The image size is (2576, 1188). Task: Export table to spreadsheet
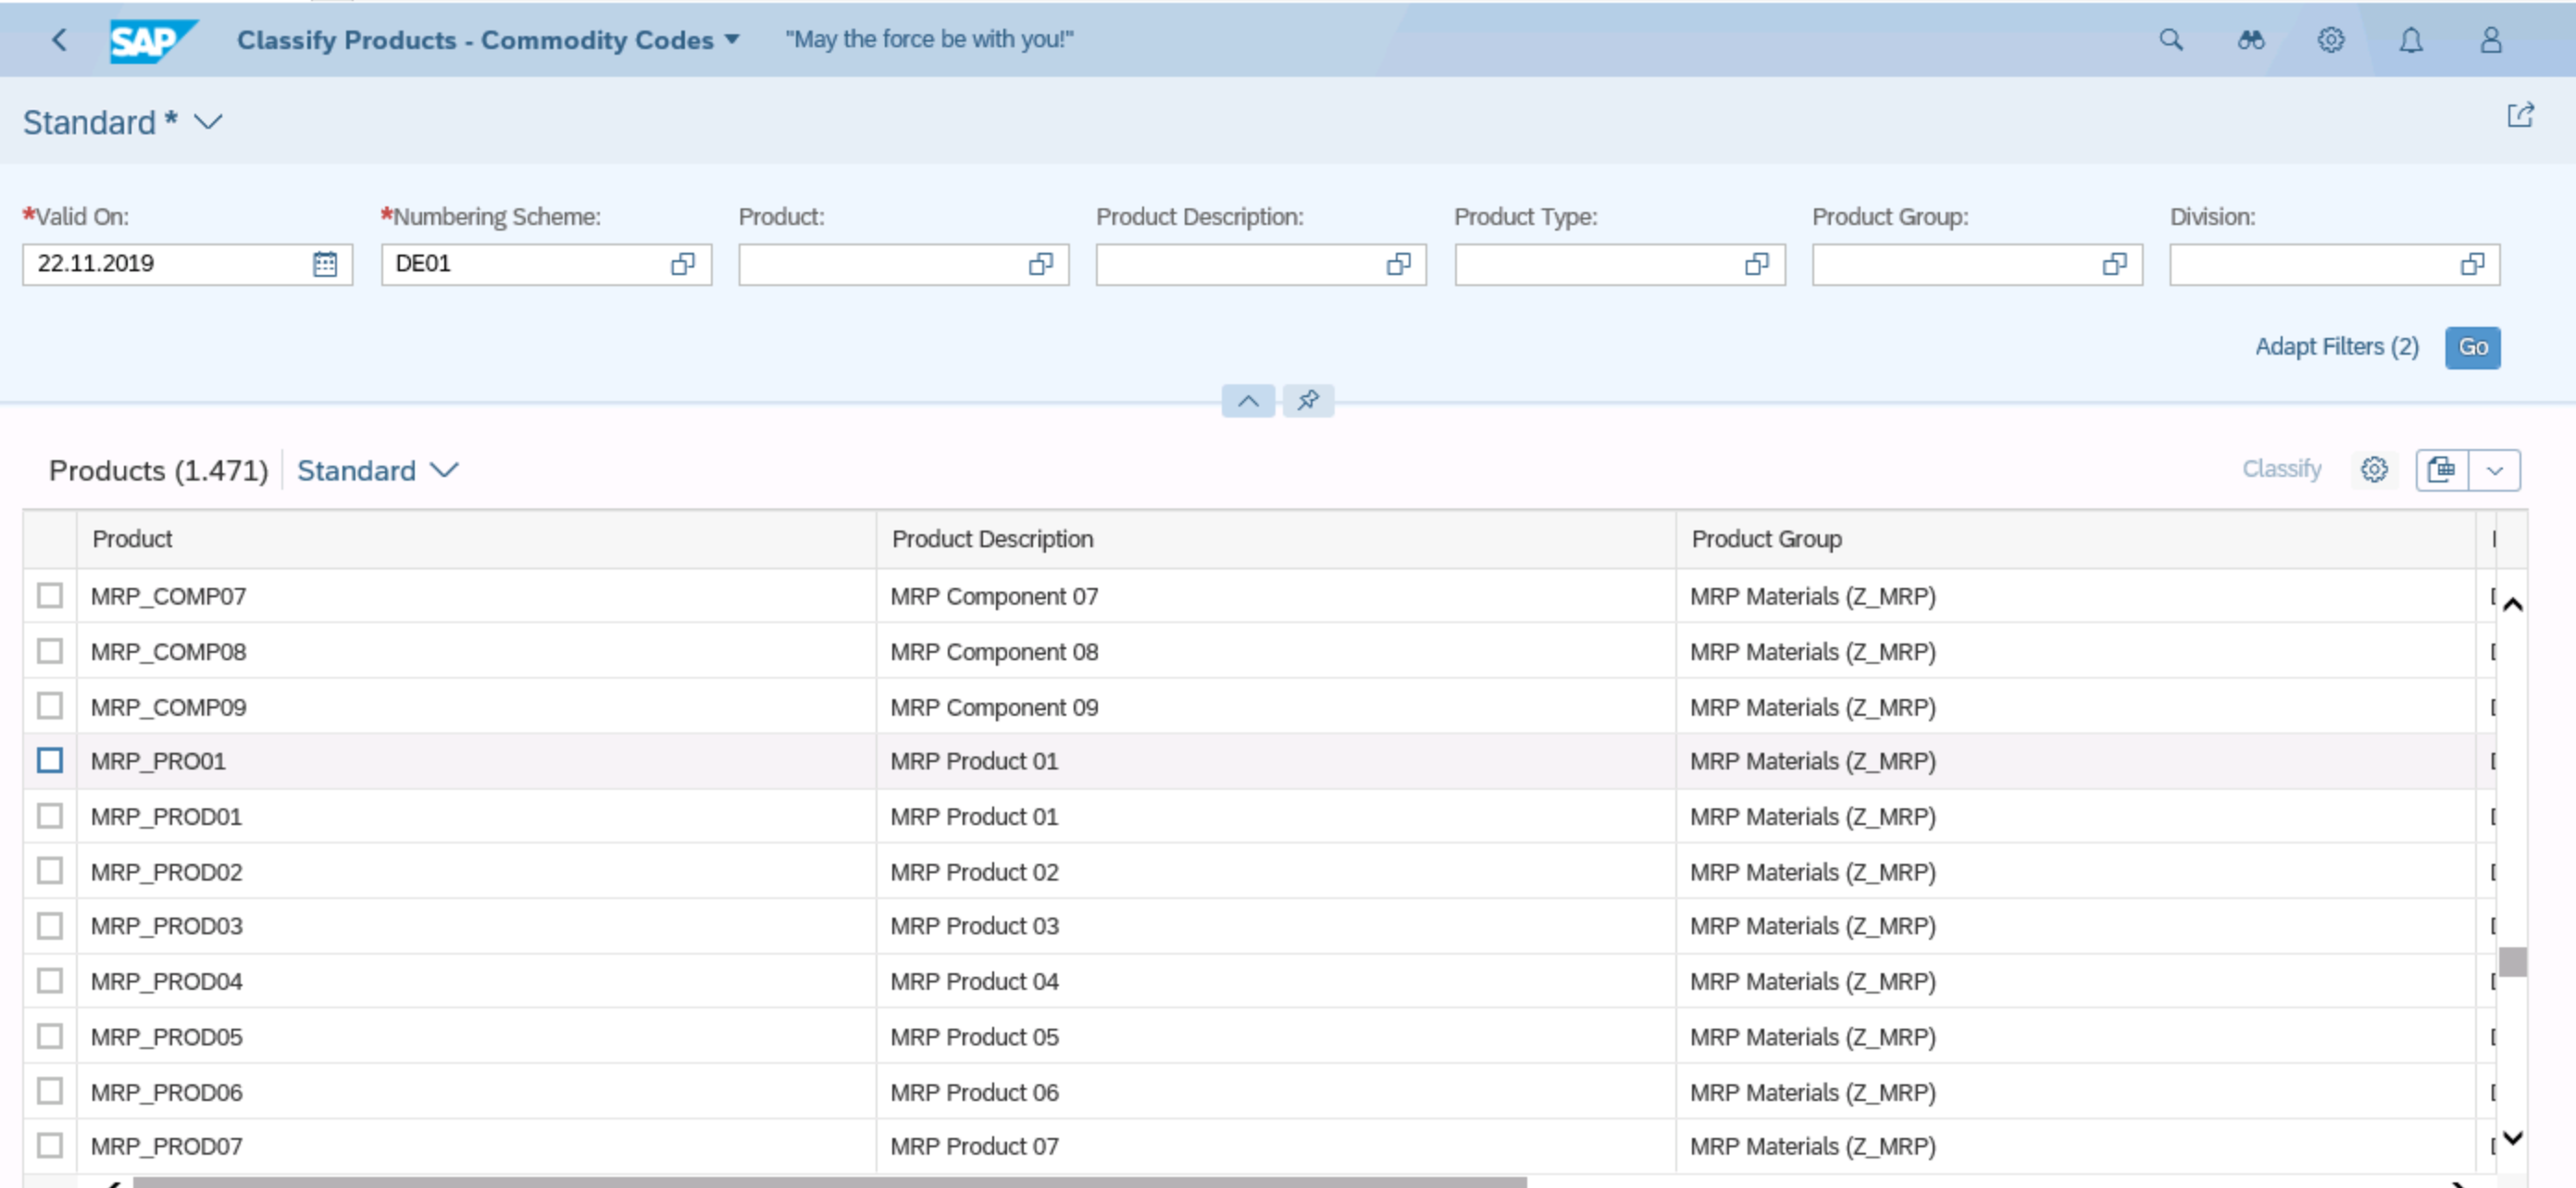tap(2441, 469)
